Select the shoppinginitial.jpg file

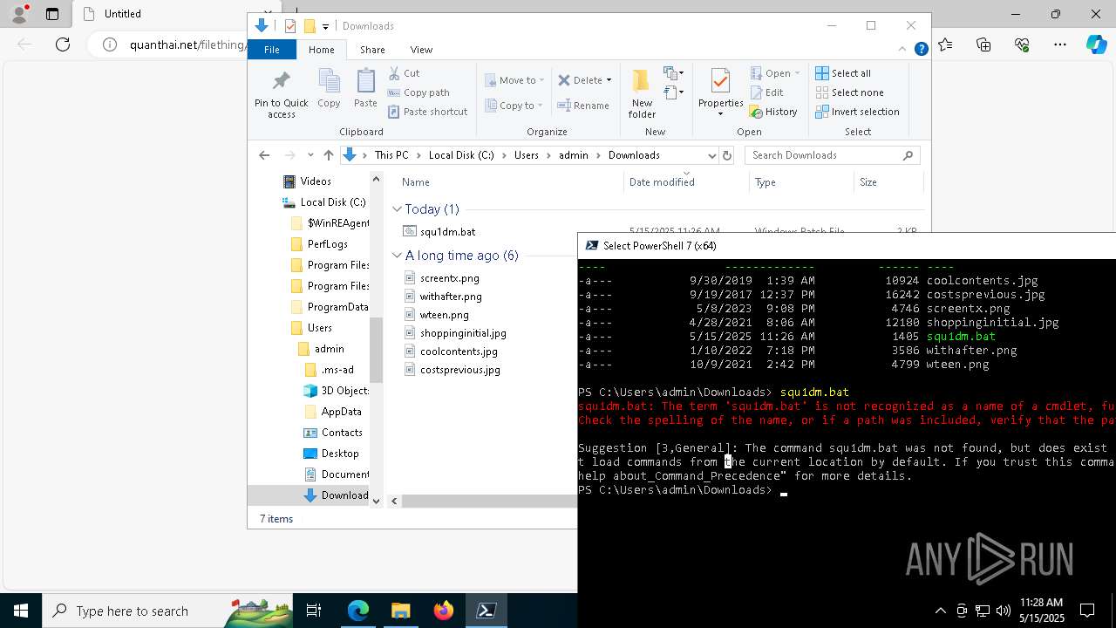[463, 333]
